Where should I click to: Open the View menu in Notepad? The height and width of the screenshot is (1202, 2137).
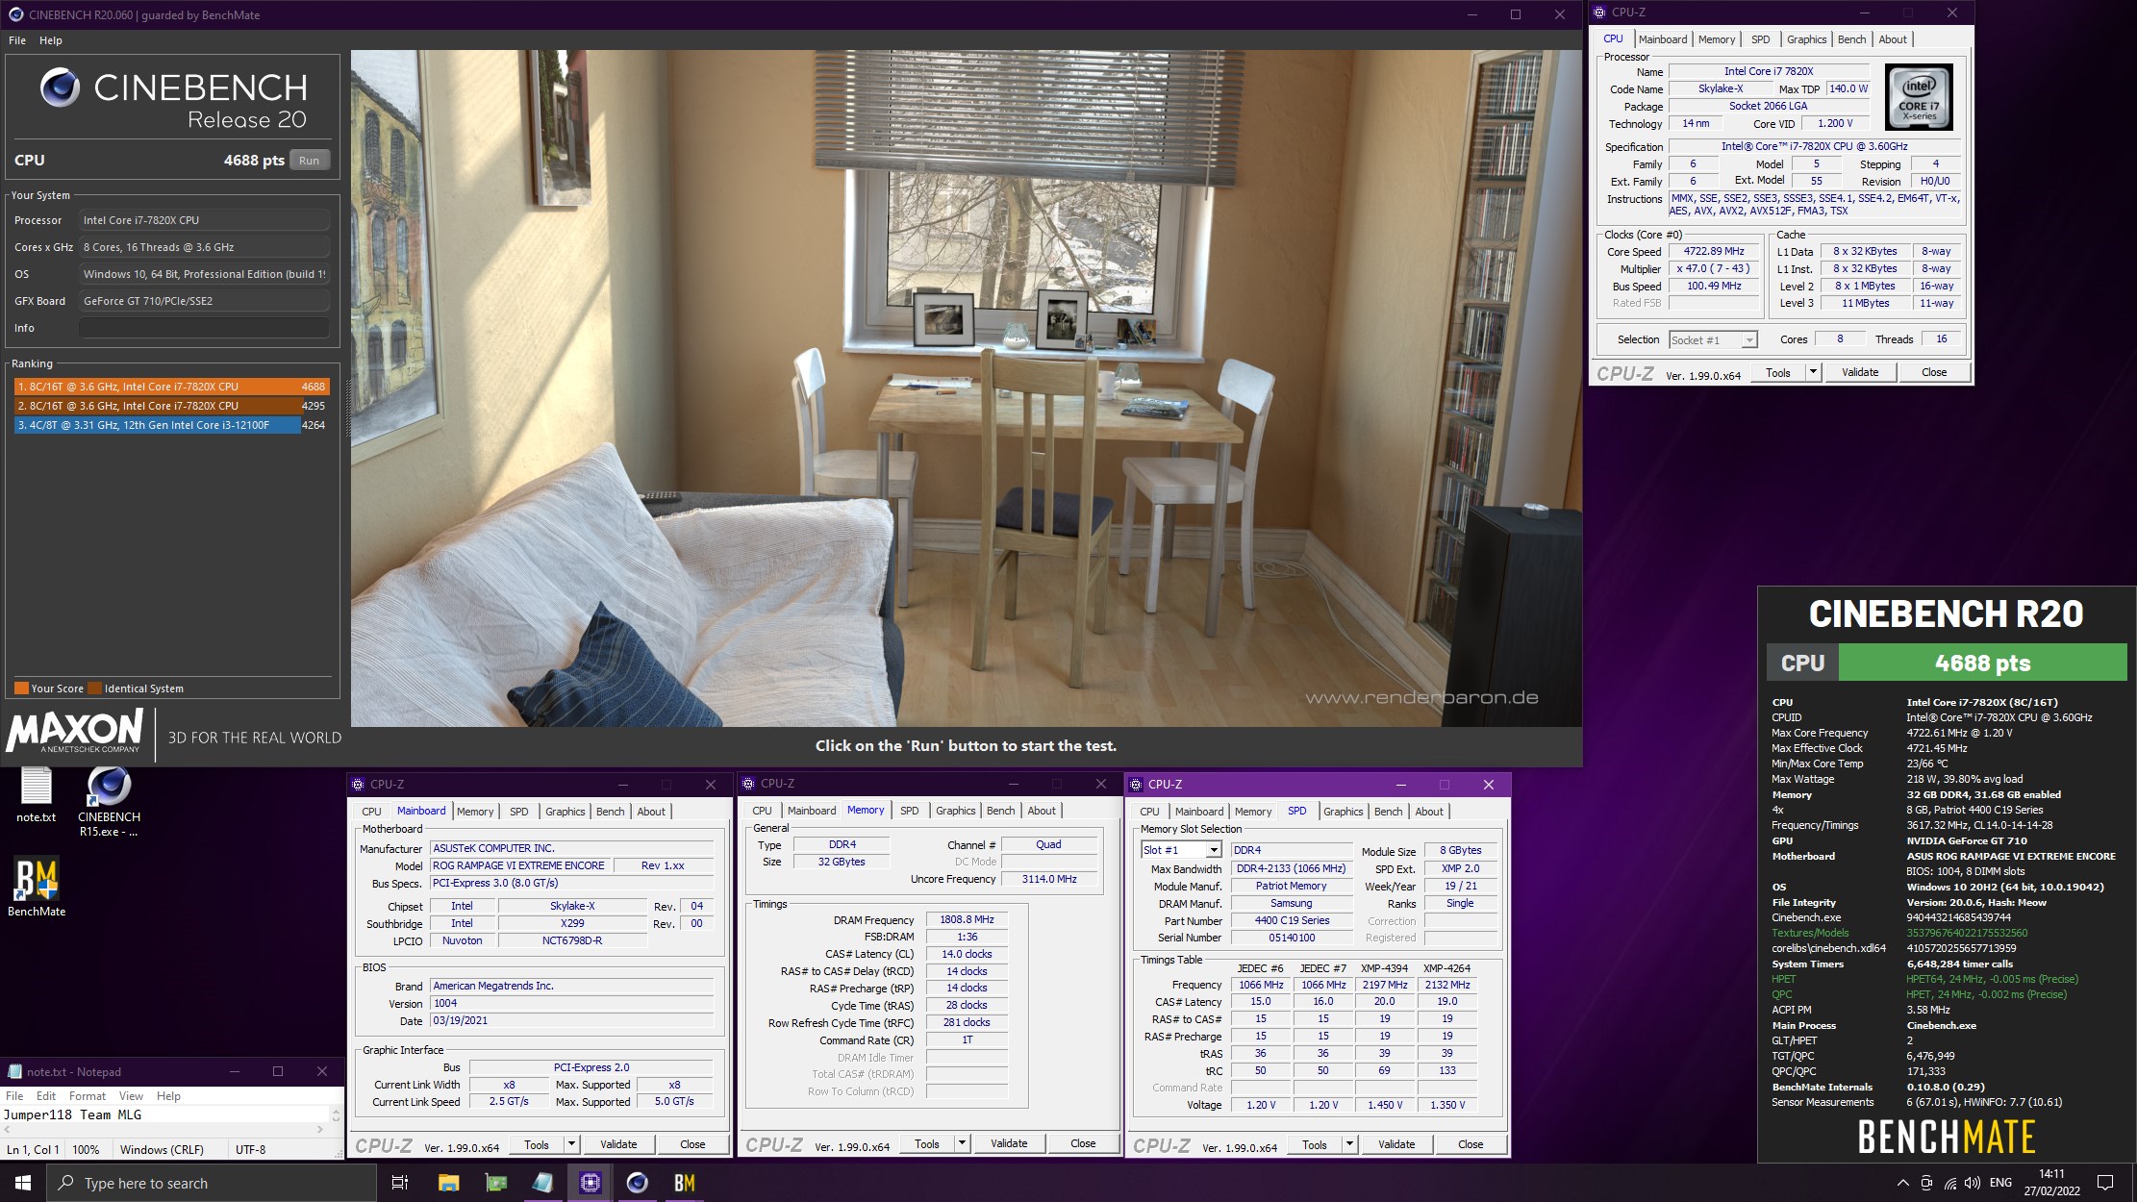tap(131, 1096)
